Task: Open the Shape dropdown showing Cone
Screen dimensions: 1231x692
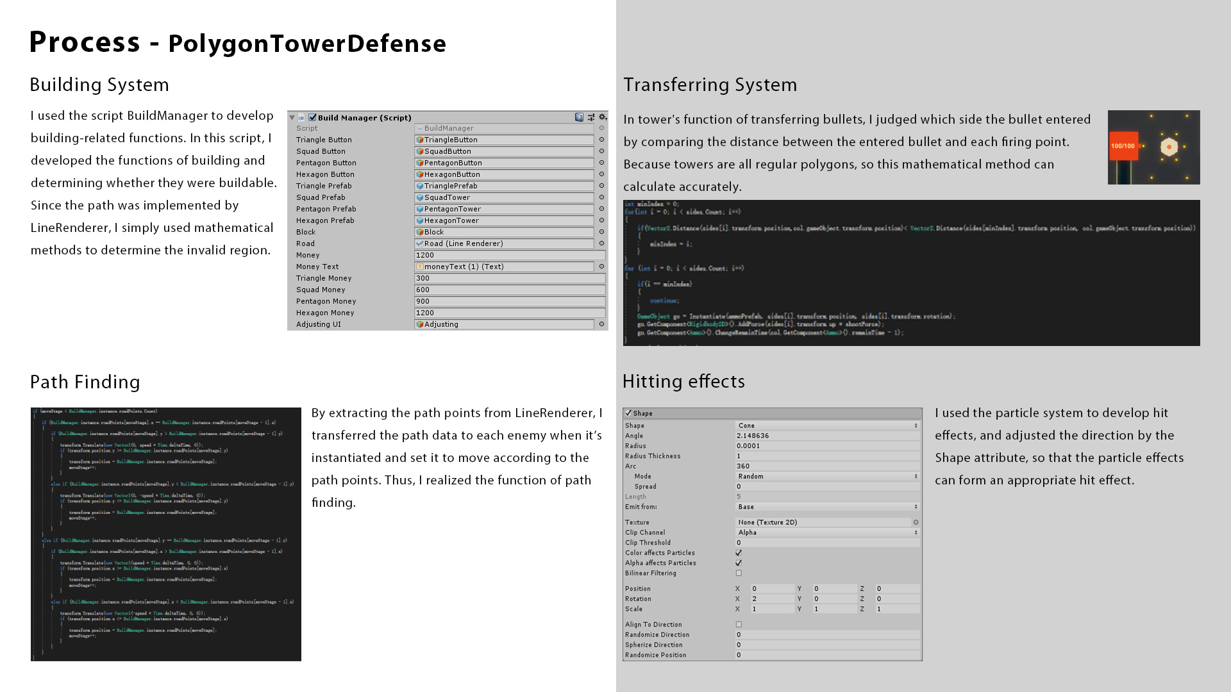Action: point(828,425)
